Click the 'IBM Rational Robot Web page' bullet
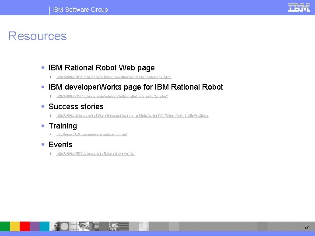315x236 pixels. (101, 68)
